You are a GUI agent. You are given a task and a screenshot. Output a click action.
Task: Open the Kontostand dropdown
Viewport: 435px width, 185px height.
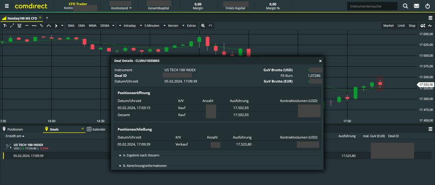121,8
